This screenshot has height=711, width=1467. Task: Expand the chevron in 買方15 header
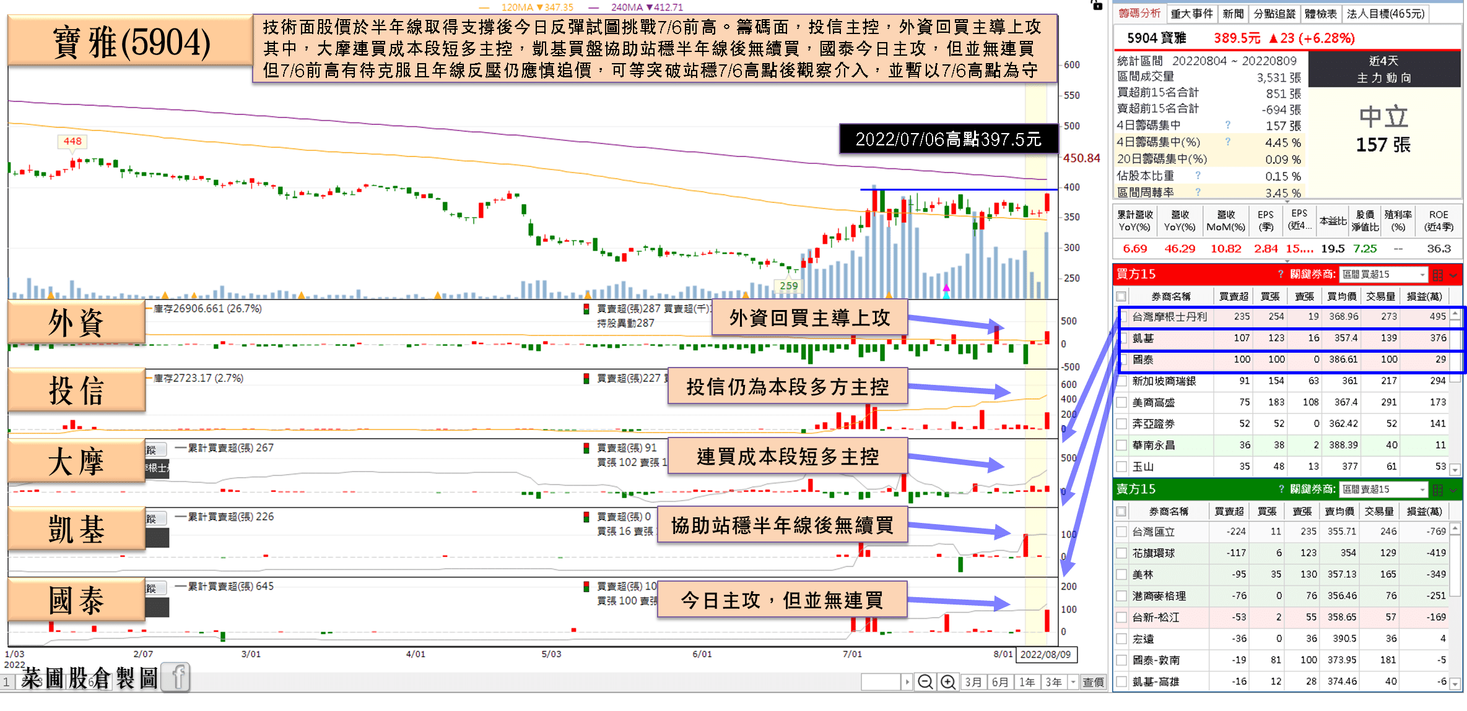pyautogui.click(x=1453, y=275)
